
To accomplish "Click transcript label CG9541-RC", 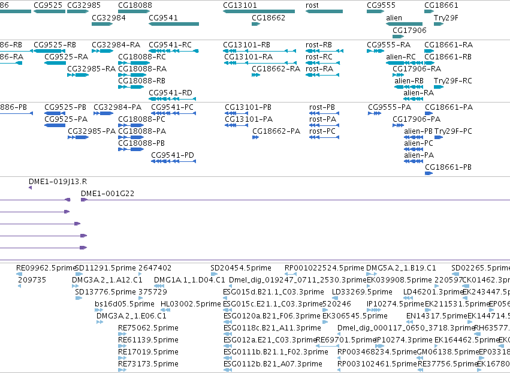I will coord(170,44).
